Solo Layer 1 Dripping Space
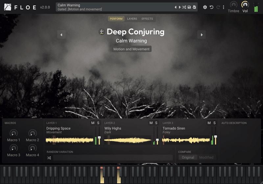Image resolution: width=263 pixels, height=184 pixels. (98, 123)
